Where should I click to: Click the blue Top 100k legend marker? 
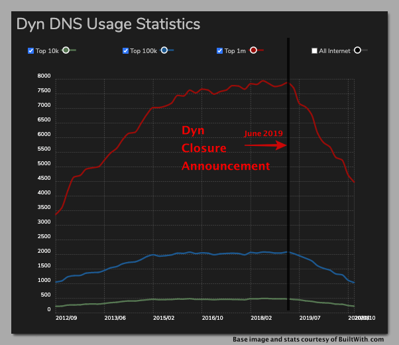click(x=164, y=50)
